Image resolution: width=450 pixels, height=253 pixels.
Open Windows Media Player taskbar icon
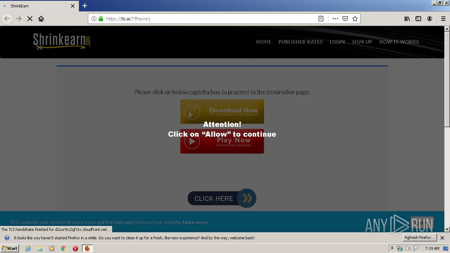[x=52, y=248]
